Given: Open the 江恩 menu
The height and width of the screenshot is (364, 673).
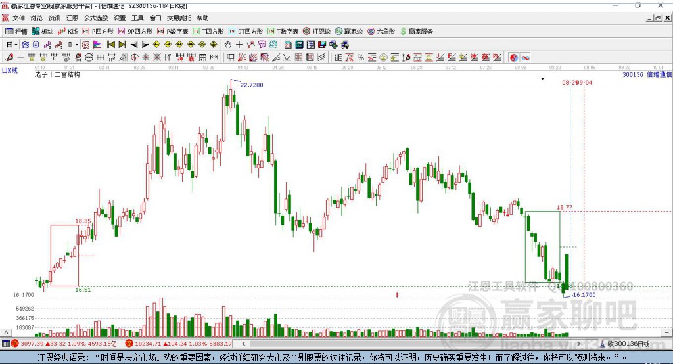Looking at the screenshot, I should tap(72, 18).
